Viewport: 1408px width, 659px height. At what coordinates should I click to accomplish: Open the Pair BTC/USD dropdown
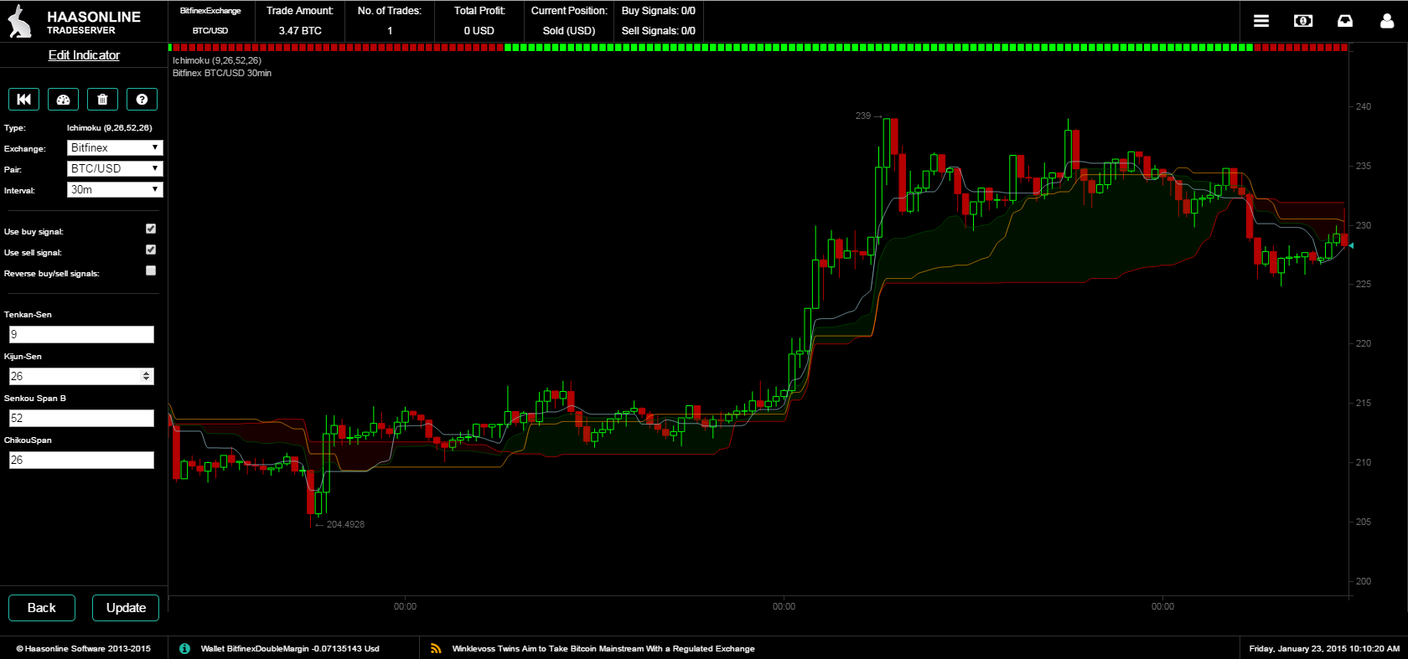pos(115,168)
